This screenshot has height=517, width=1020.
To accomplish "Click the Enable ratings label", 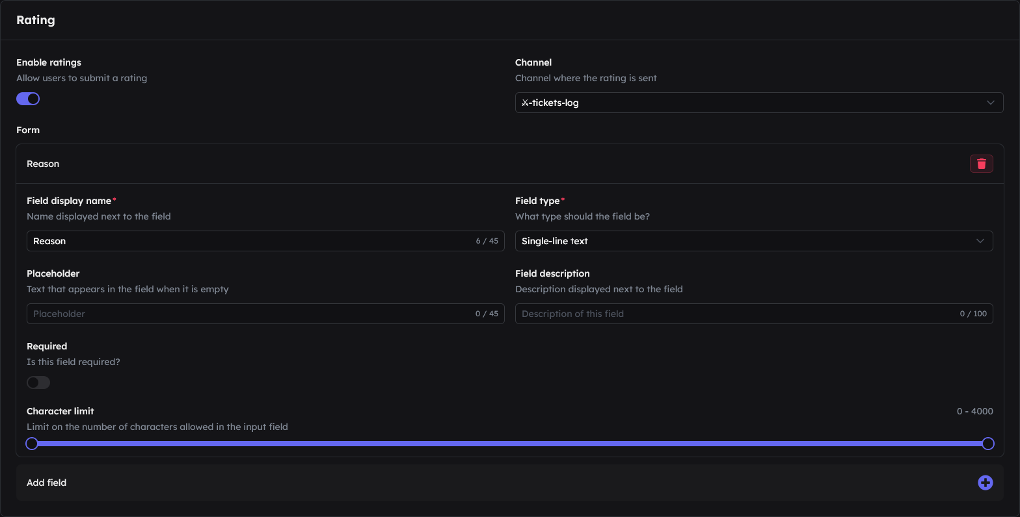I will point(49,62).
